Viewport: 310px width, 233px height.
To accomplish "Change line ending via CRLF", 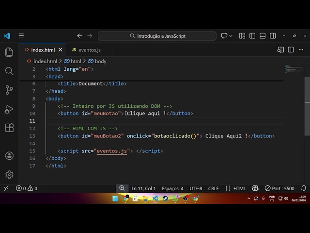I will [x=213, y=188].
